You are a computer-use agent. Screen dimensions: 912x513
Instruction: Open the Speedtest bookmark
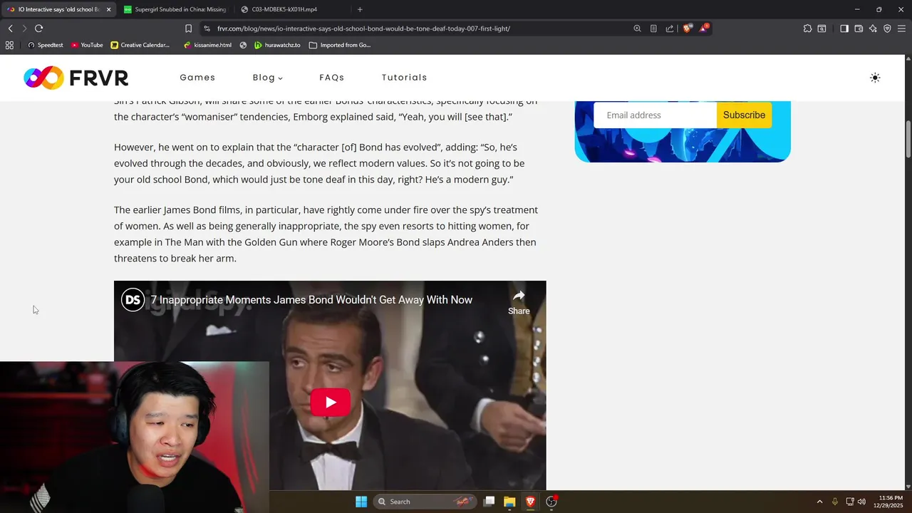point(45,45)
